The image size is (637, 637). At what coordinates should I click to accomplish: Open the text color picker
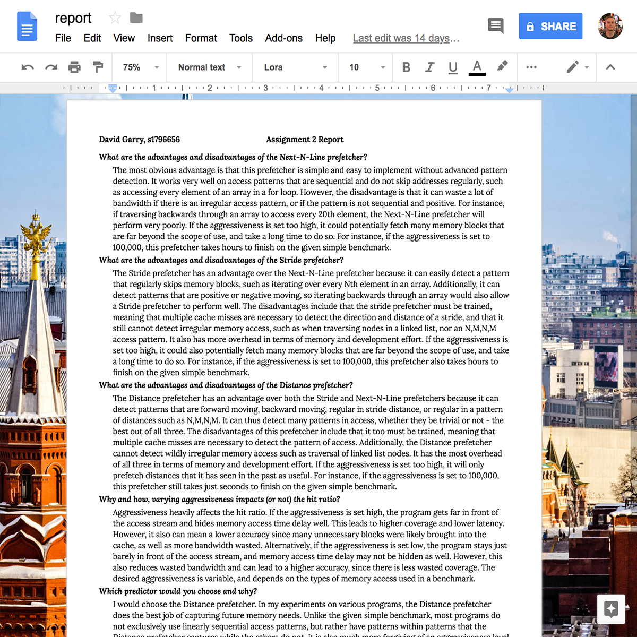point(477,67)
